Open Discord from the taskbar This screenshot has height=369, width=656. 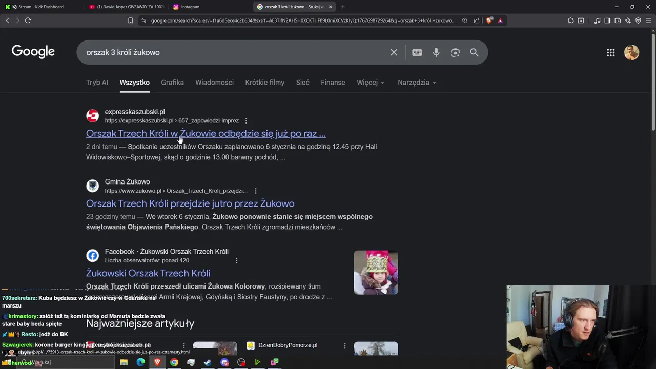(224, 362)
